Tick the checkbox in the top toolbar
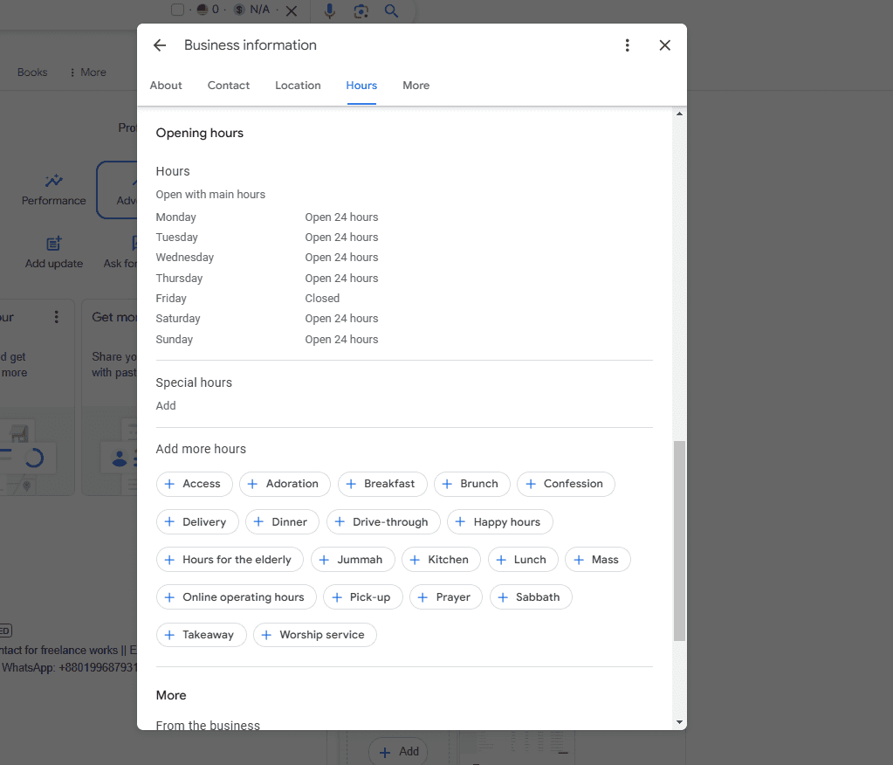This screenshot has width=893, height=765. (x=178, y=10)
